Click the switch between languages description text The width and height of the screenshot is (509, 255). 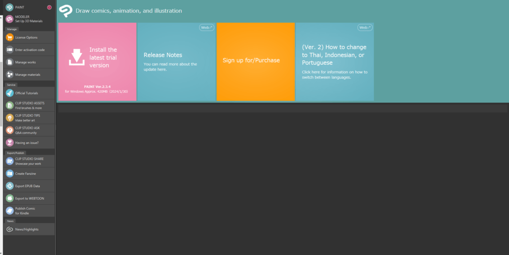point(335,75)
